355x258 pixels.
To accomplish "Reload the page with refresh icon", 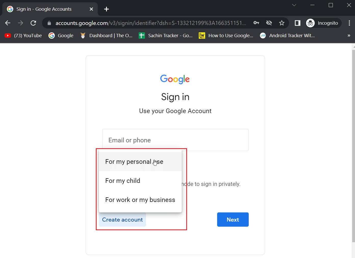I will pyautogui.click(x=33, y=23).
